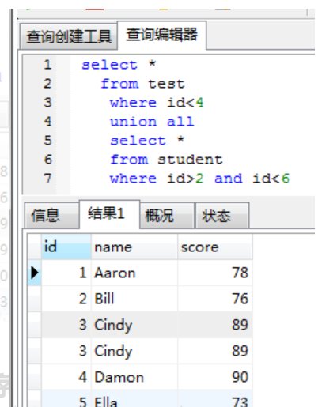The image size is (318, 407).
Task: Select the Aaron name cell
Action: [134, 273]
